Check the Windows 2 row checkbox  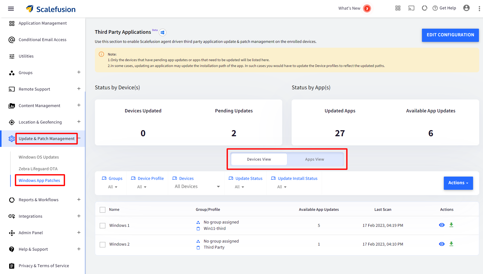[x=103, y=245]
